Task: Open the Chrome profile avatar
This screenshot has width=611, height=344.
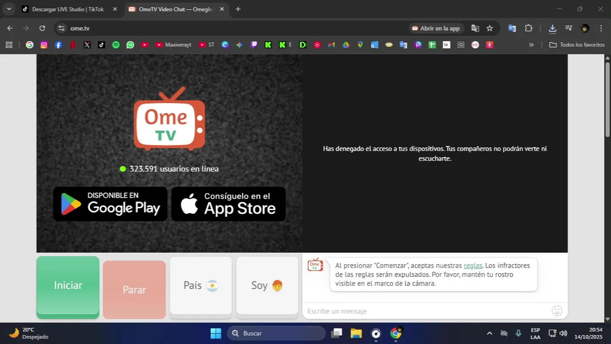Action: pos(585,28)
